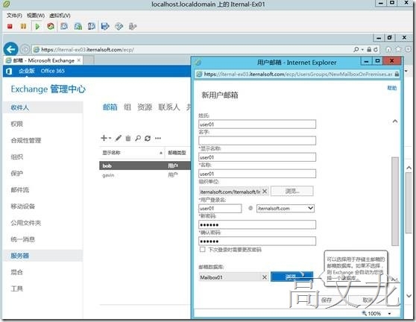Screen dimensions: 416x322
Task: Click the main browser address bar URL
Action: coord(87,50)
